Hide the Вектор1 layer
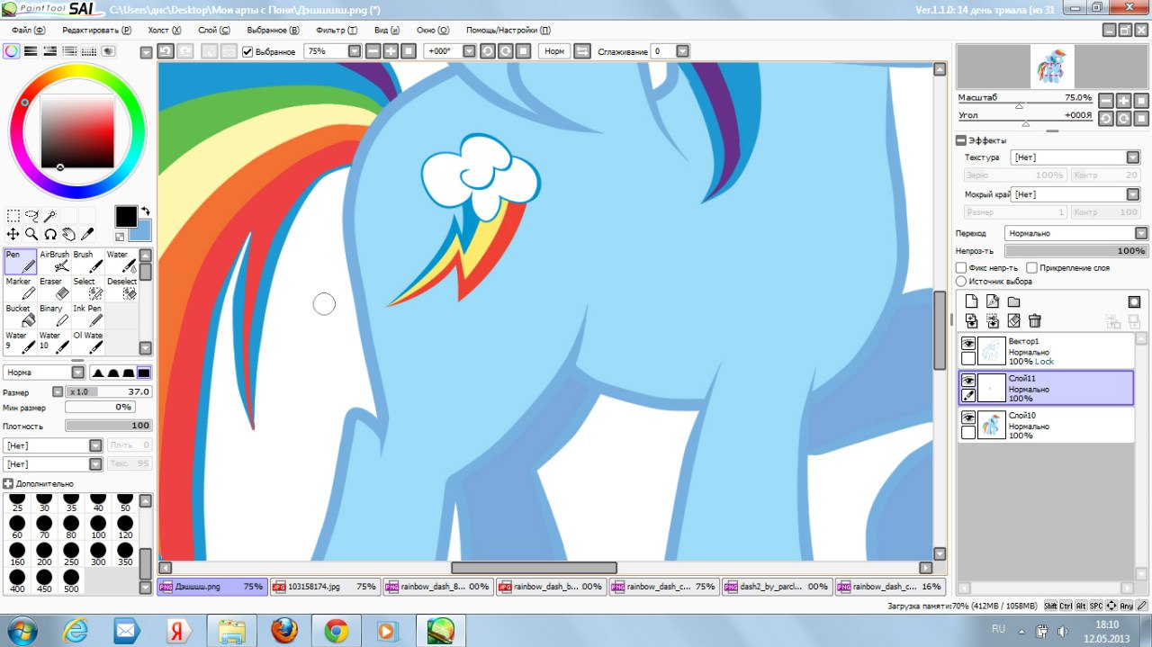This screenshot has width=1152, height=647. (x=968, y=344)
